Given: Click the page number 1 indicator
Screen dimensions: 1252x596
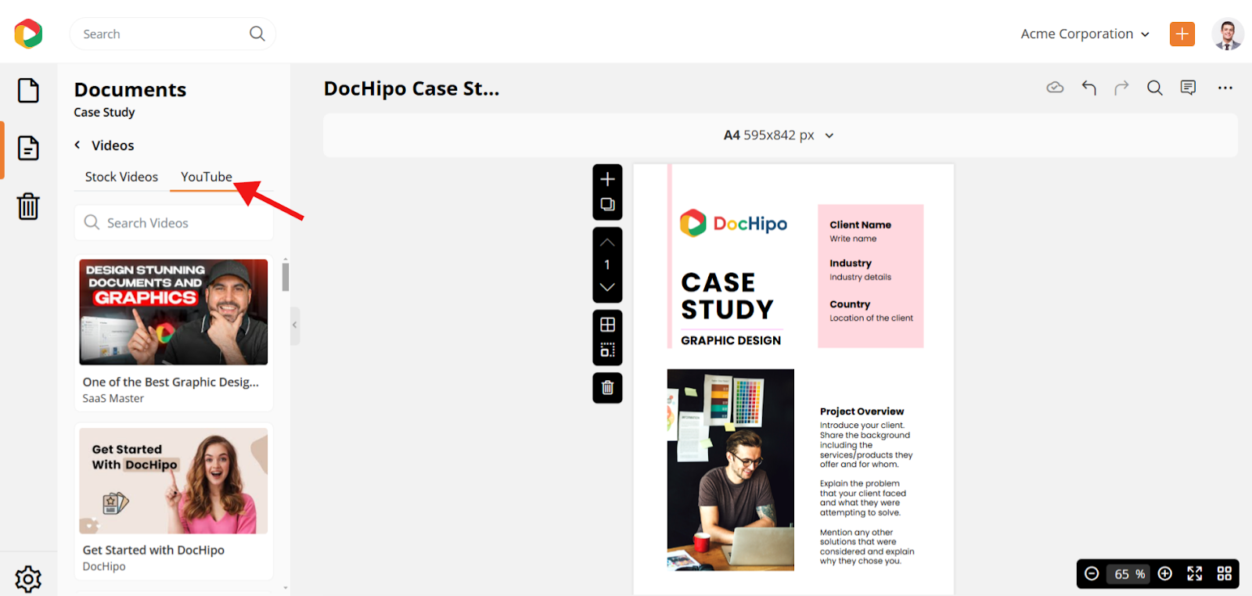Looking at the screenshot, I should pos(607,264).
